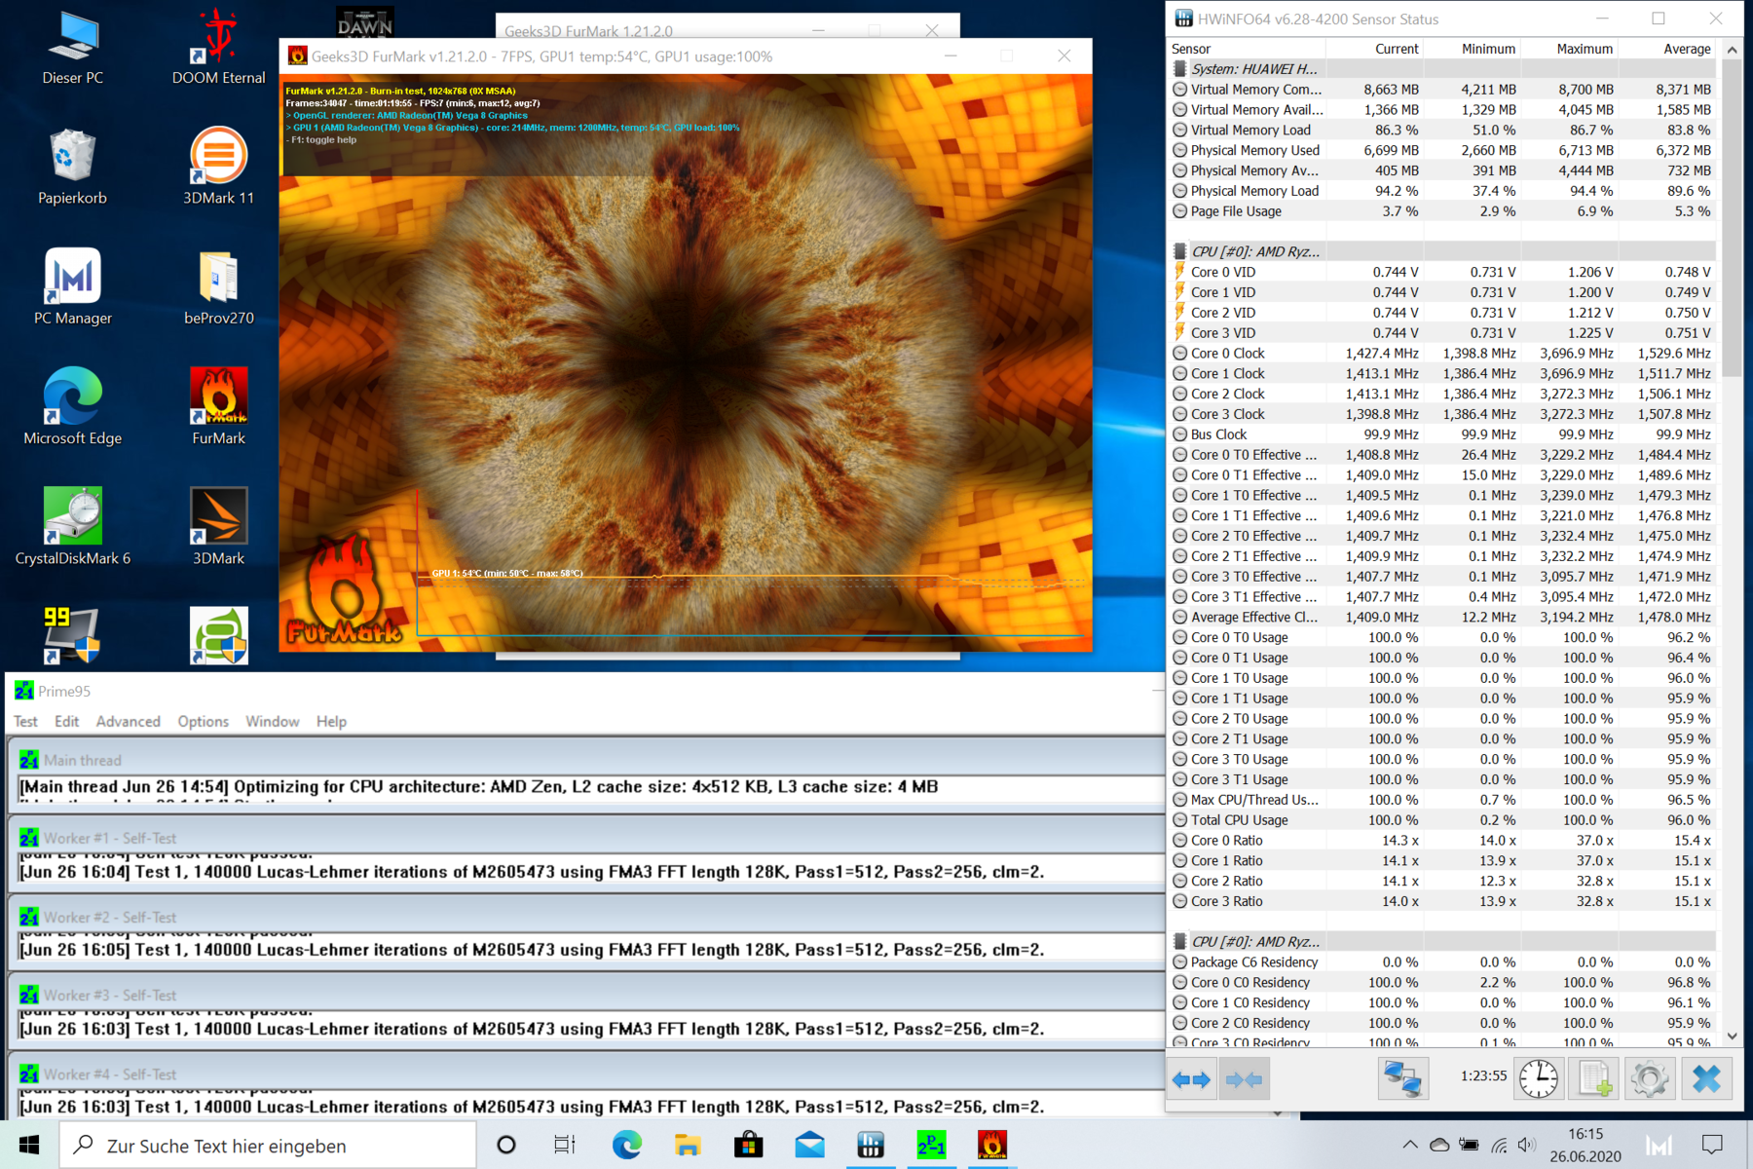The height and width of the screenshot is (1169, 1753).
Task: Open the PC Manager desktop icon
Action: point(73,287)
